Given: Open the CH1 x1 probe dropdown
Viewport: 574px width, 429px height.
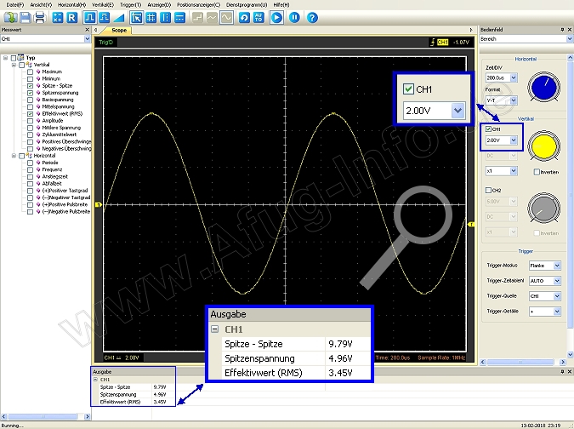Looking at the screenshot, I should (514, 171).
